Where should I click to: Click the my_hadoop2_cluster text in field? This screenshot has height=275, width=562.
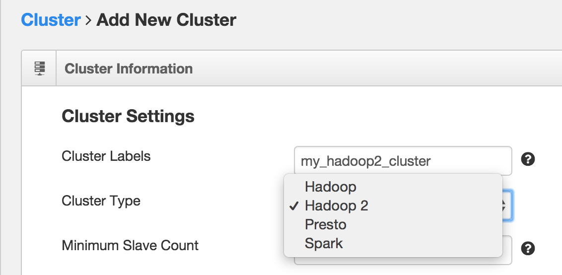point(365,161)
